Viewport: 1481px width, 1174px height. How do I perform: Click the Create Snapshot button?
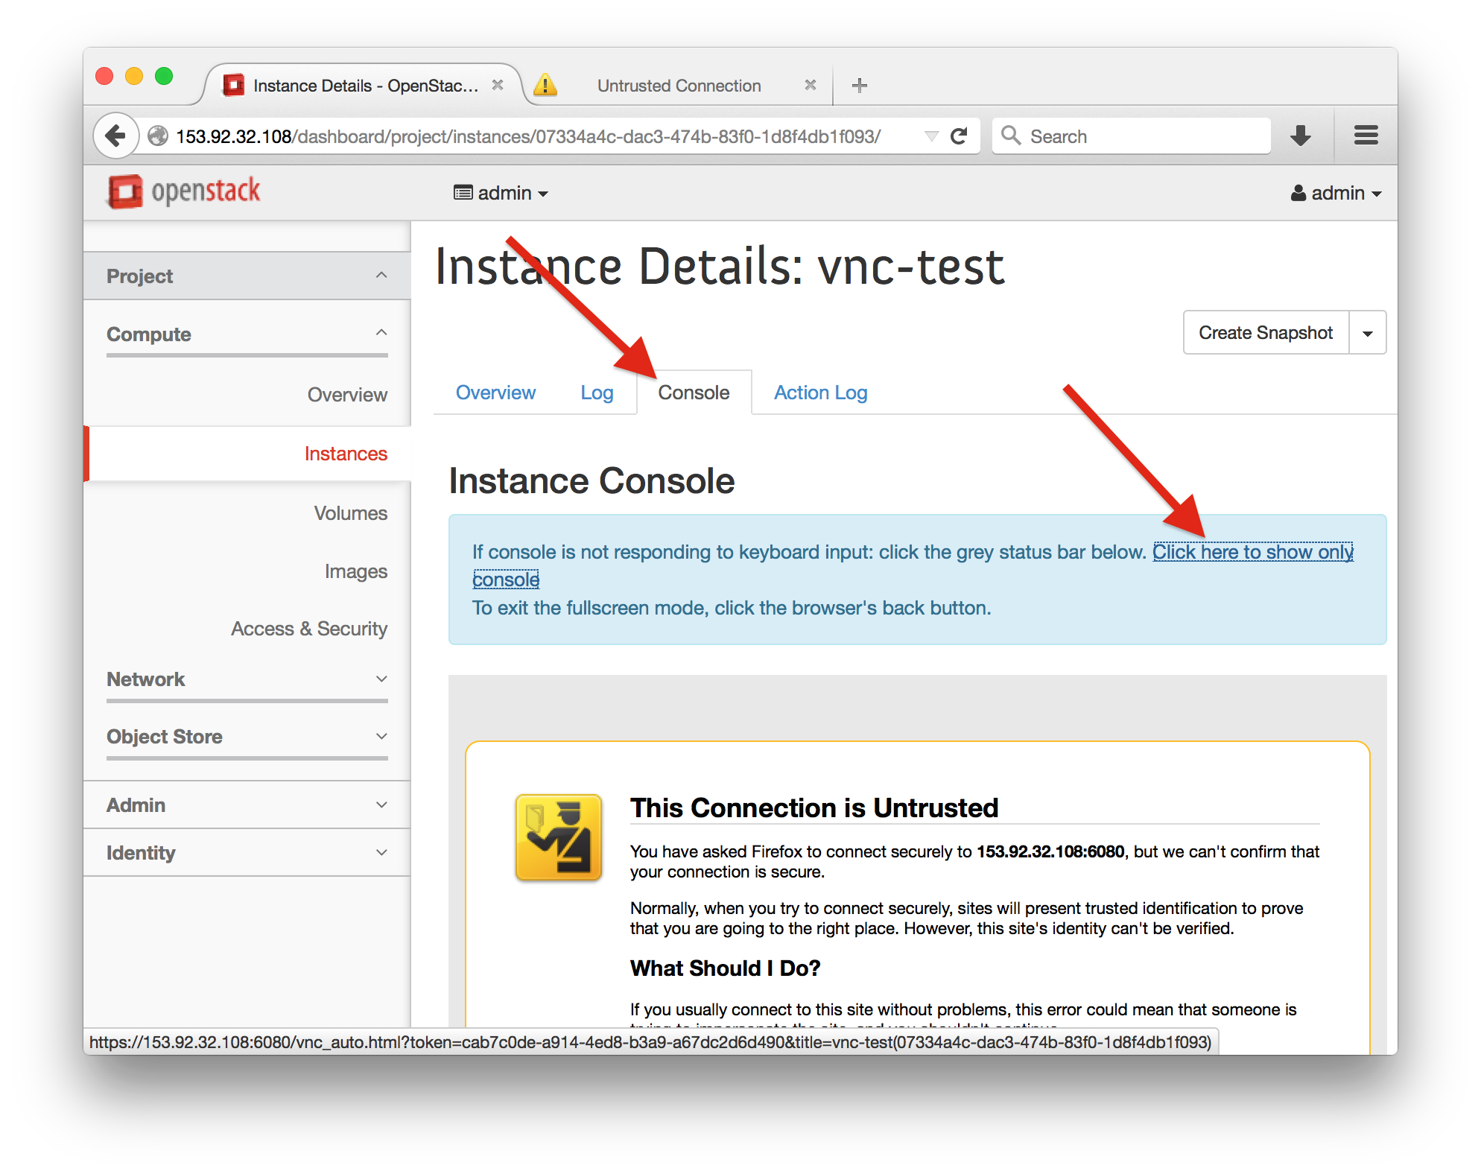1265,333
